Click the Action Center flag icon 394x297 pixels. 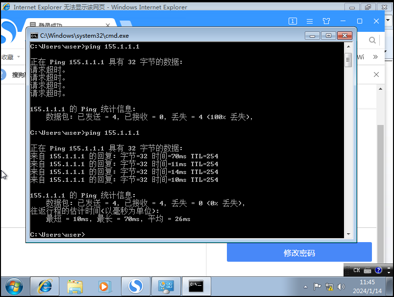coord(317,286)
